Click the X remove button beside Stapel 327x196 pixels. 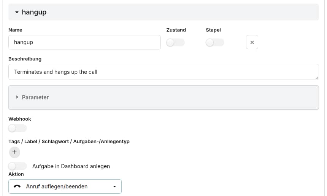(x=252, y=42)
